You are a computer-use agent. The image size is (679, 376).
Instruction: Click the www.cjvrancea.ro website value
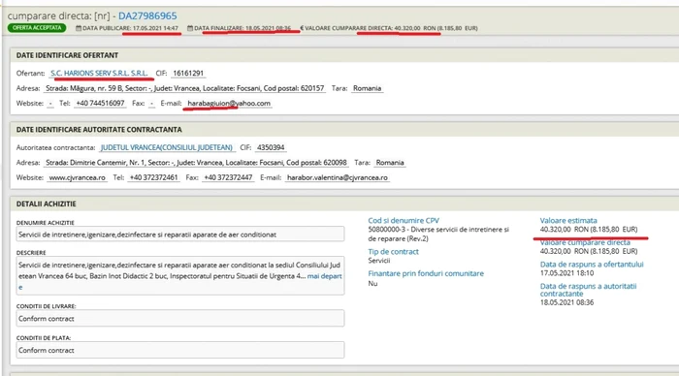tap(77, 178)
